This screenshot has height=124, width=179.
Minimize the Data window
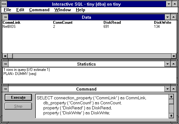168,17
